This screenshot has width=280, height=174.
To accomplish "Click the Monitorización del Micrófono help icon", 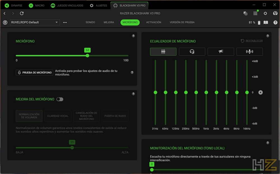I will pos(268,143).
